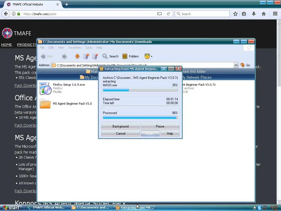This screenshot has width=281, height=211.
Task: Cancel the extraction
Action: 120,134
